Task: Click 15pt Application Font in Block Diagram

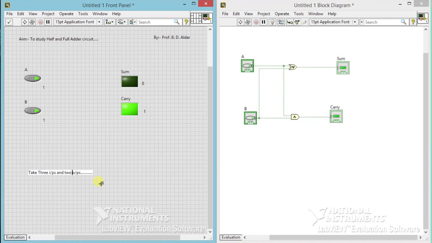Action: point(330,22)
